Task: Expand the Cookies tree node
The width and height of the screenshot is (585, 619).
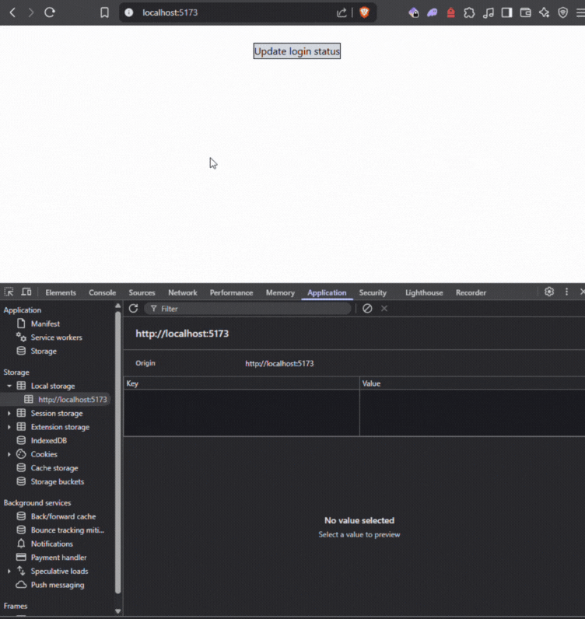Action: point(9,454)
